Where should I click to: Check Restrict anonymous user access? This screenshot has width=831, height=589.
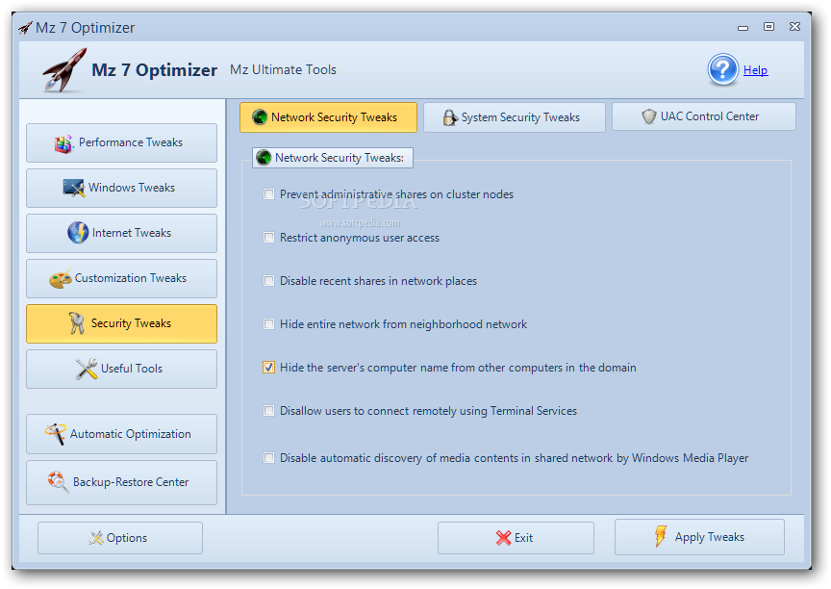pyautogui.click(x=268, y=238)
